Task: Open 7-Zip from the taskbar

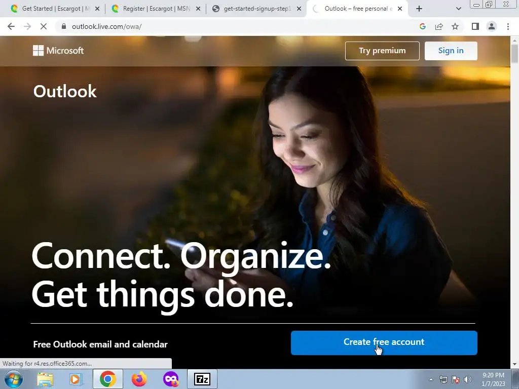Action: coord(202,379)
